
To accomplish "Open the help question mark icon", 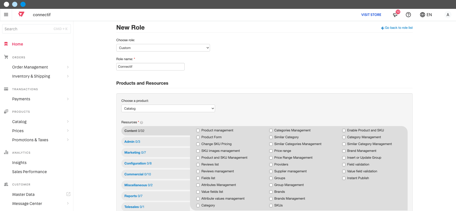I will 408,15.
